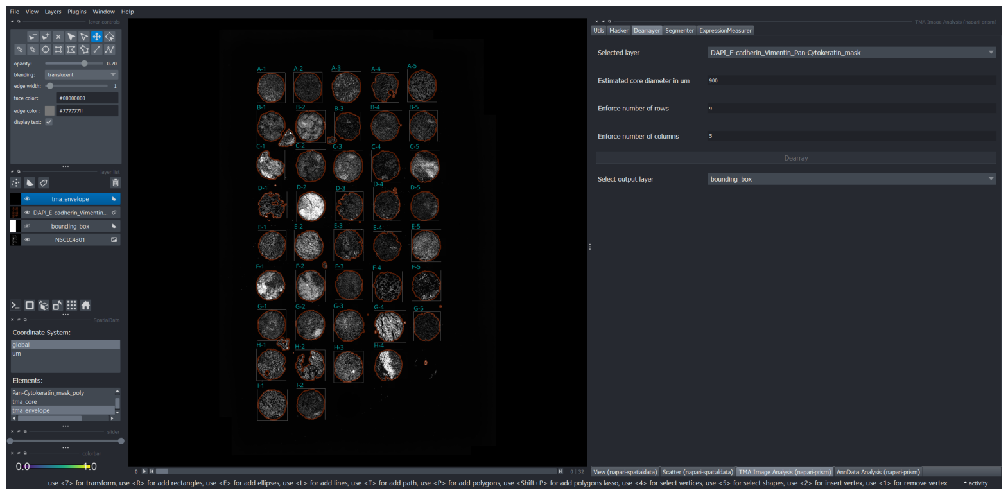The width and height of the screenshot is (1008, 495).
Task: Select the global coordinate system
Action: click(65, 345)
